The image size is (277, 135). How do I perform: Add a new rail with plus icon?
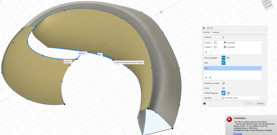click(x=206, y=78)
